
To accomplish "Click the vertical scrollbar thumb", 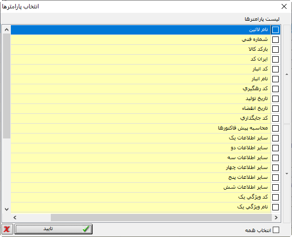I will click(6, 86).
